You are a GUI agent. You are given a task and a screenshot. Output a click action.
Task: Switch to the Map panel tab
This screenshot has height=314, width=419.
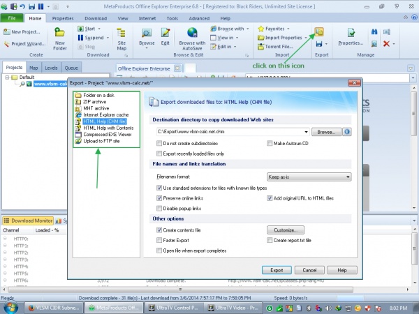[34, 68]
